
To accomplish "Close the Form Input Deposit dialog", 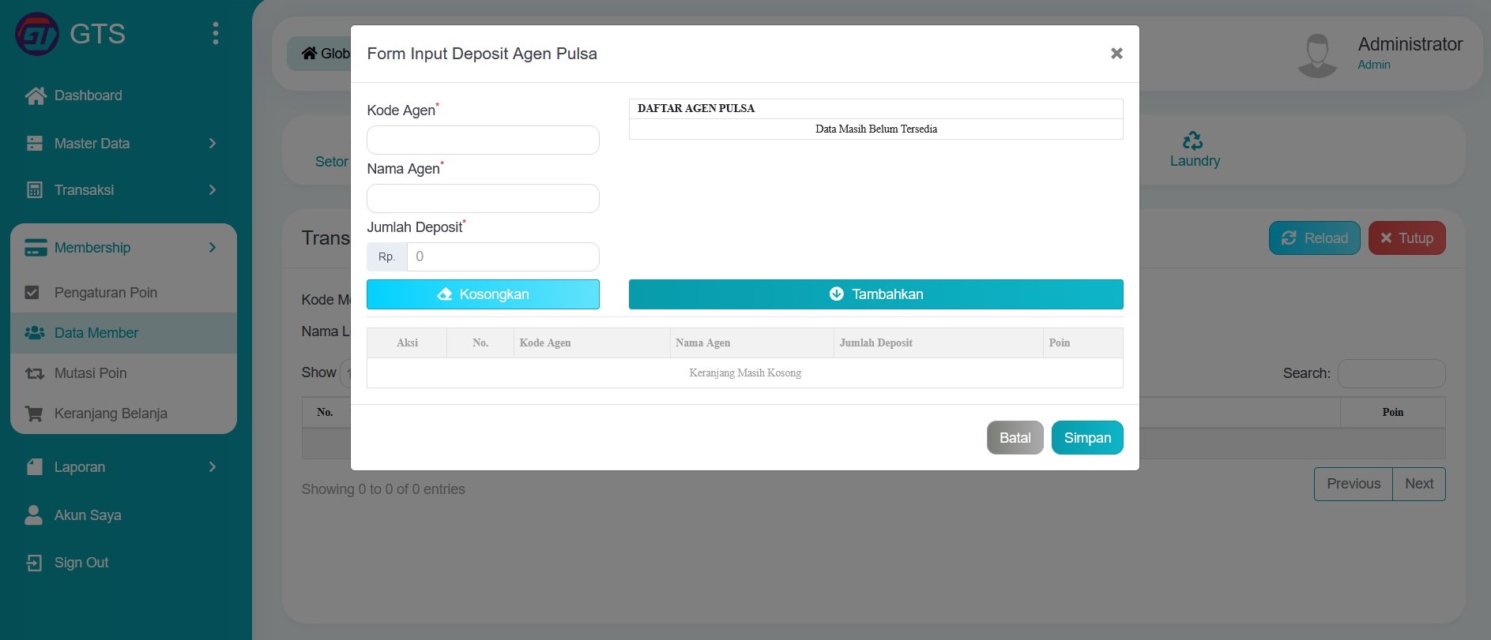I will [x=1116, y=54].
